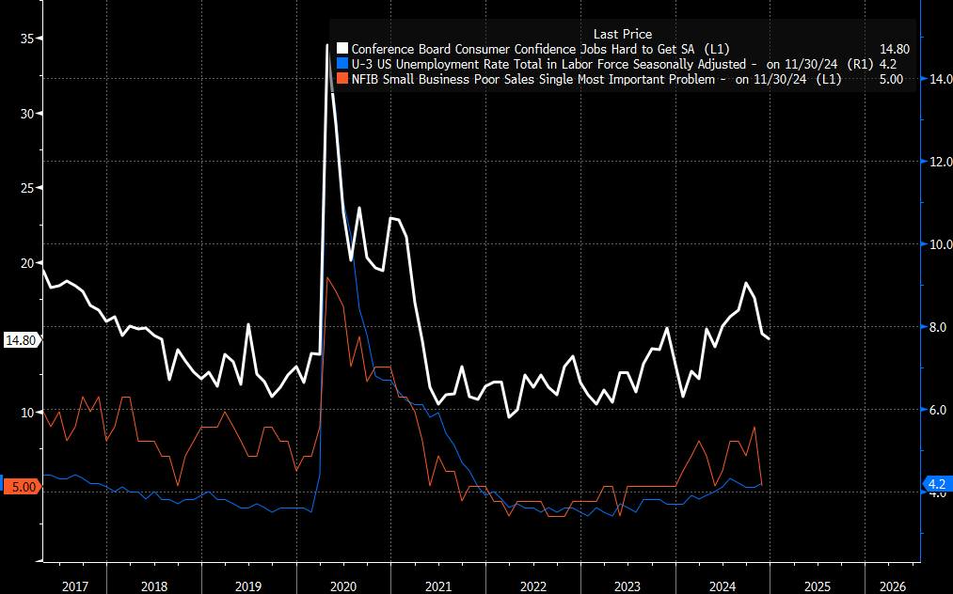Viewport: 953px width, 594px height.
Task: Select the NFIB Small Business Poor Sales legend label
Action: click(x=596, y=80)
